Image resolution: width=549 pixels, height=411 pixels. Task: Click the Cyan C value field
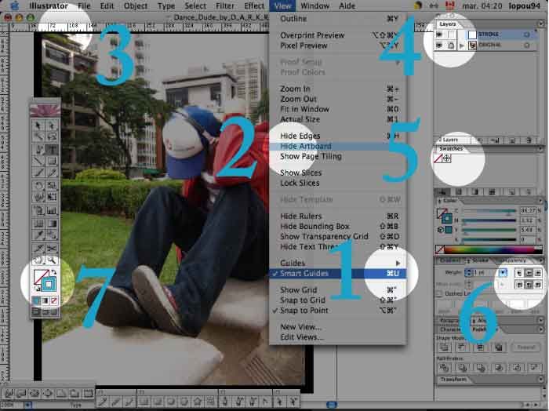click(526, 210)
